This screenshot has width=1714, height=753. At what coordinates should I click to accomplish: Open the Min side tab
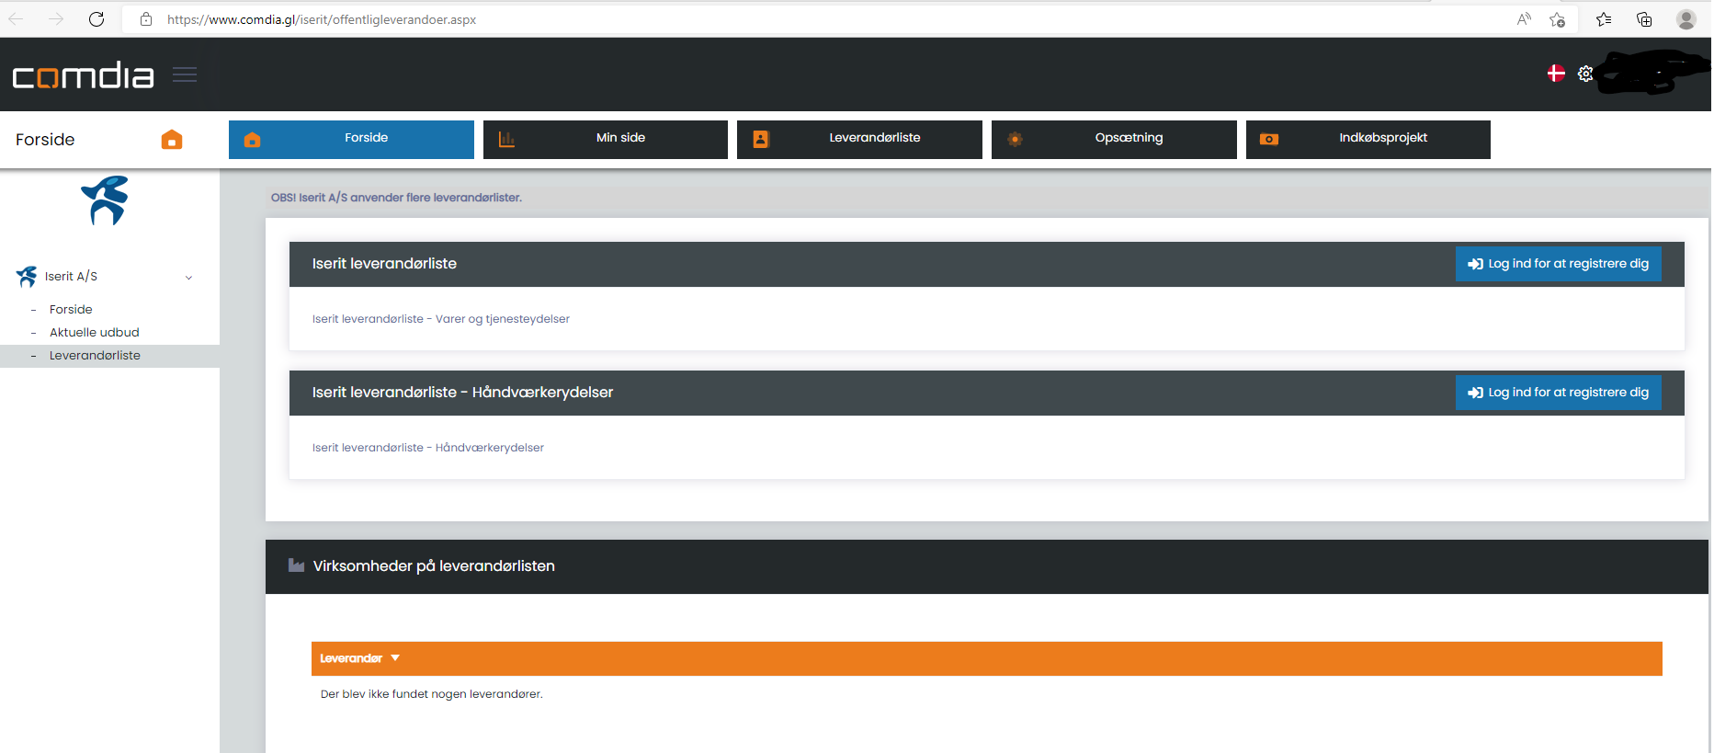(606, 140)
